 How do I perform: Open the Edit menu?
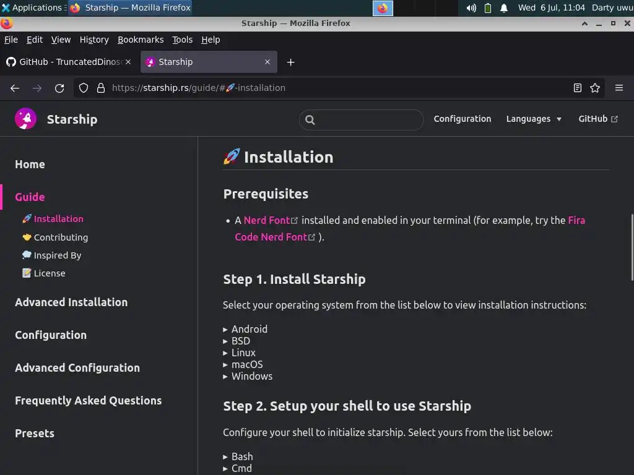coord(35,40)
